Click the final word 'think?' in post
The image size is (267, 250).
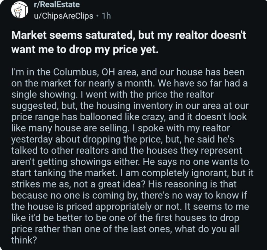click(x=24, y=240)
